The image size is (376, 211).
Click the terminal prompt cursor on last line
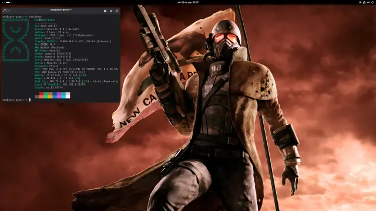tap(30, 100)
